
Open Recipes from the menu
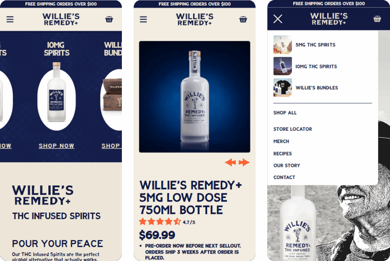283,154
